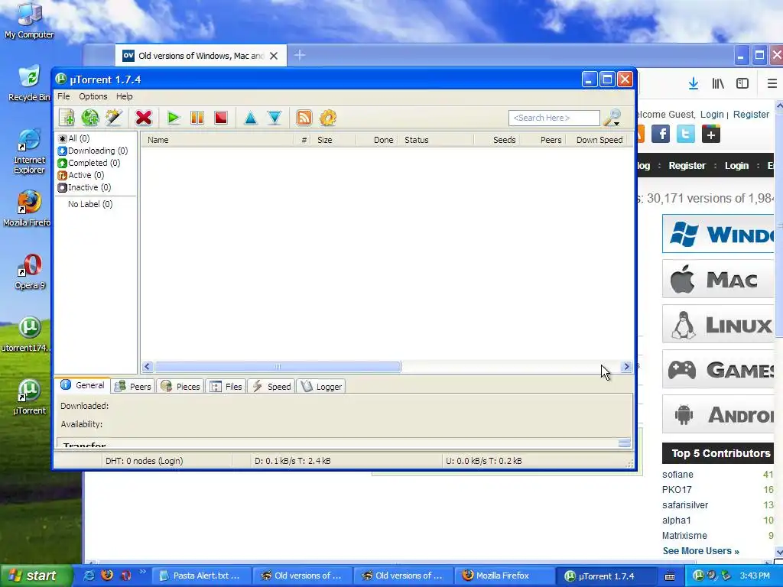Select the Completed (0) category
Viewport: 783px width, 587px height.
tap(89, 163)
